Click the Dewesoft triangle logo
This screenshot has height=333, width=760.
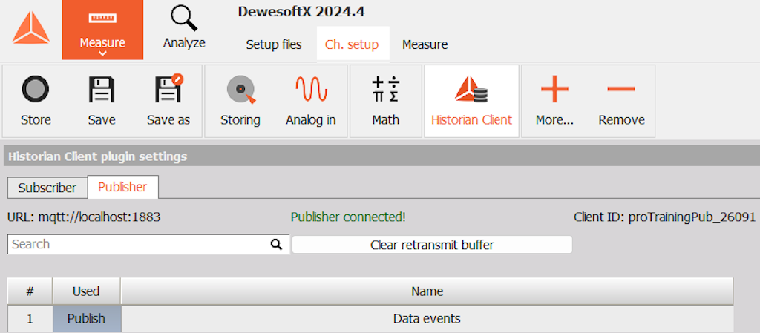pos(31,29)
